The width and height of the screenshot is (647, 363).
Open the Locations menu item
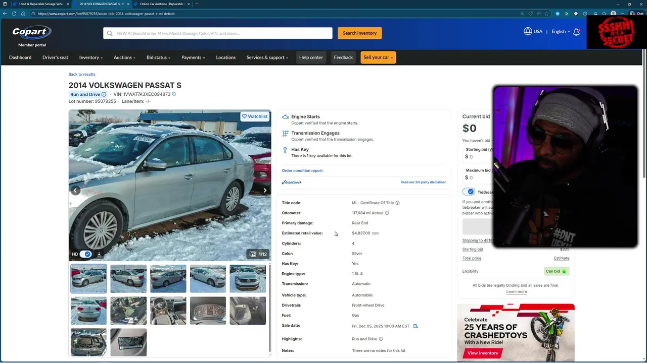coord(225,57)
